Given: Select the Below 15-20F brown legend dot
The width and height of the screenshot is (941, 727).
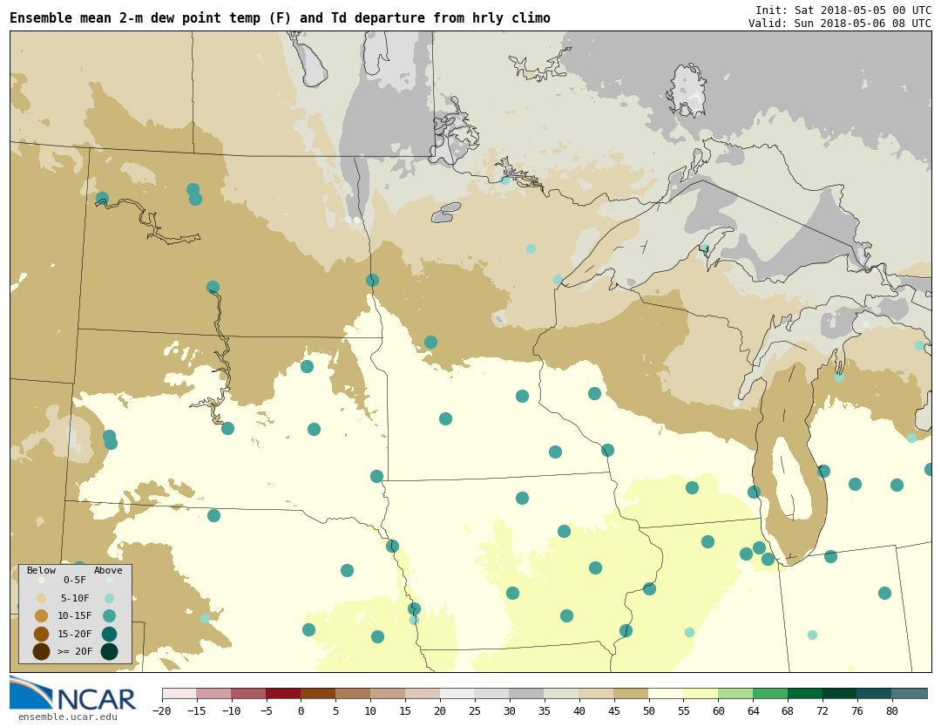Looking at the screenshot, I should [x=41, y=634].
